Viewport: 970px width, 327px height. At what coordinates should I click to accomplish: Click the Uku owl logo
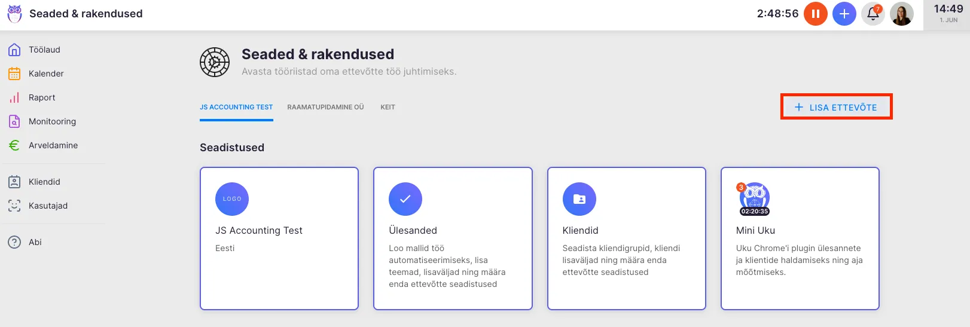coord(14,14)
